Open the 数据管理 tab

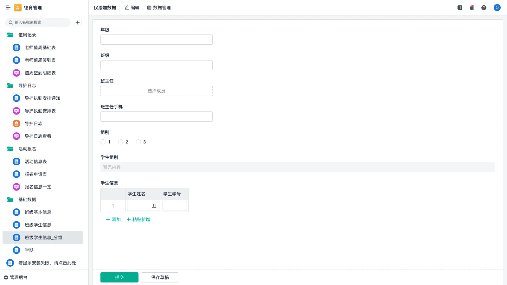click(159, 8)
